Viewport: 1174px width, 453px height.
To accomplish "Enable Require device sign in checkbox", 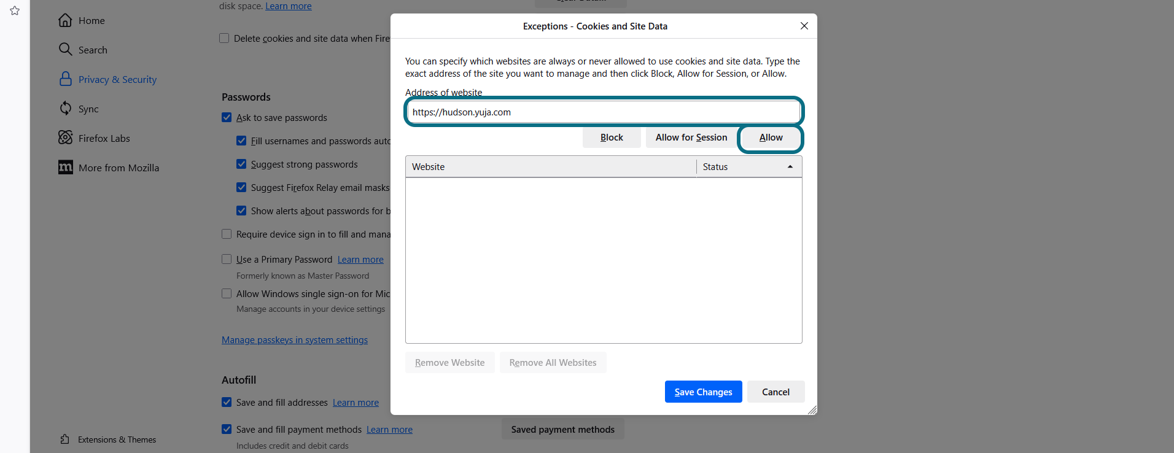I will pyautogui.click(x=227, y=234).
